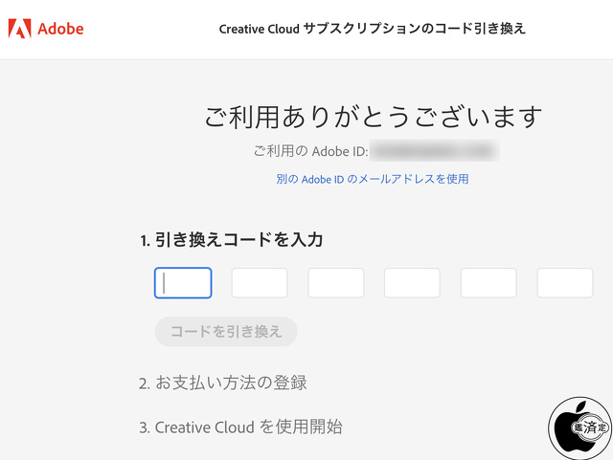The height and width of the screenshot is (460, 613).
Task: Click the number 1. before the code step
Action: [145, 241]
